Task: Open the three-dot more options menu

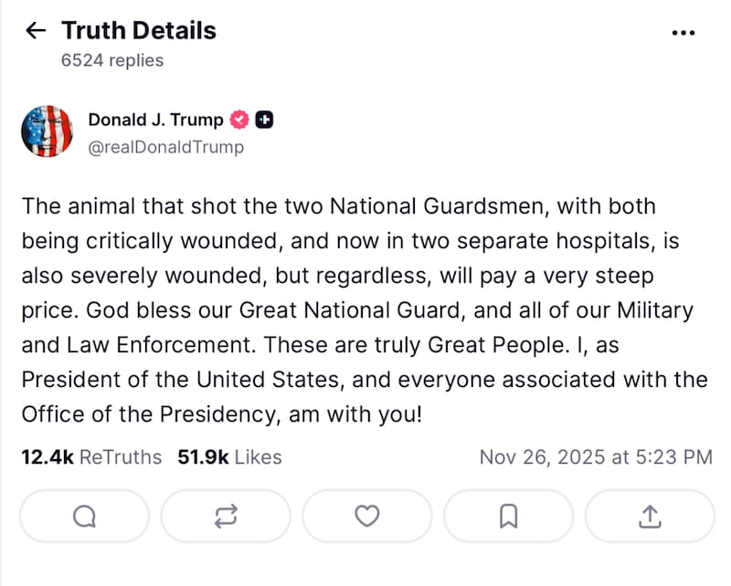Action: [x=683, y=33]
